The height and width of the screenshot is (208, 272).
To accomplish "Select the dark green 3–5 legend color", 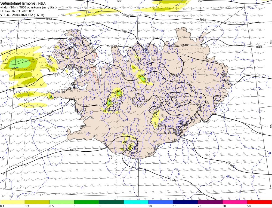I will click(x=111, y=202).
